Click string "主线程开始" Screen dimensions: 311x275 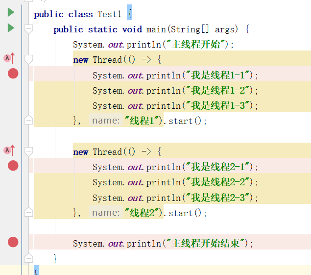click(x=196, y=44)
